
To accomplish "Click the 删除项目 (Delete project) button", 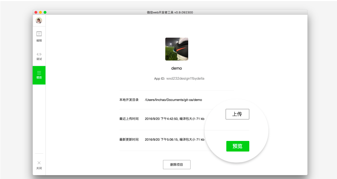I will tap(177, 165).
